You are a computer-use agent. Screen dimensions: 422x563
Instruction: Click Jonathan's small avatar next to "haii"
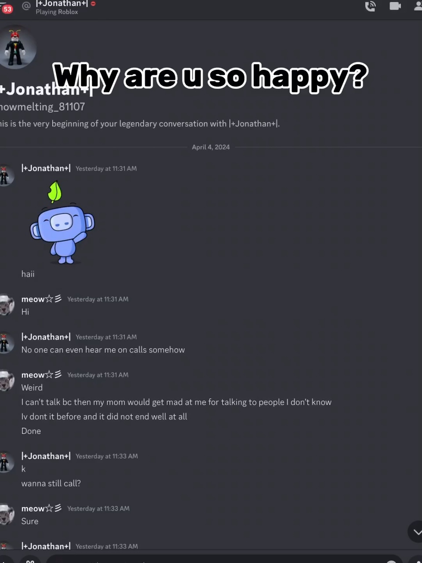pyautogui.click(x=6, y=175)
